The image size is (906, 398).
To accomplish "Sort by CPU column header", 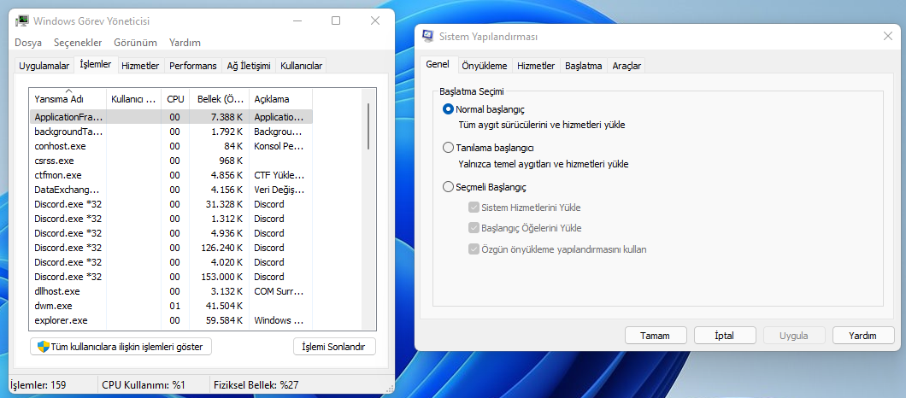I will 176,99.
